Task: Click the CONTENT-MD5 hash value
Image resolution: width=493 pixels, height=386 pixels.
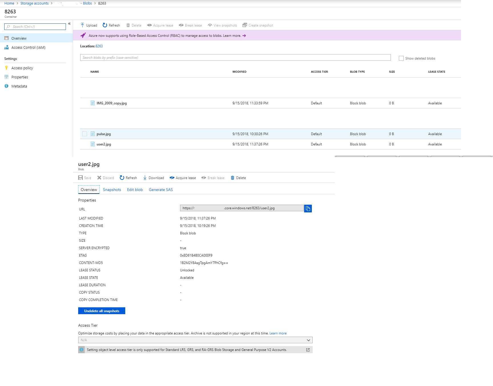Action: [204, 263]
